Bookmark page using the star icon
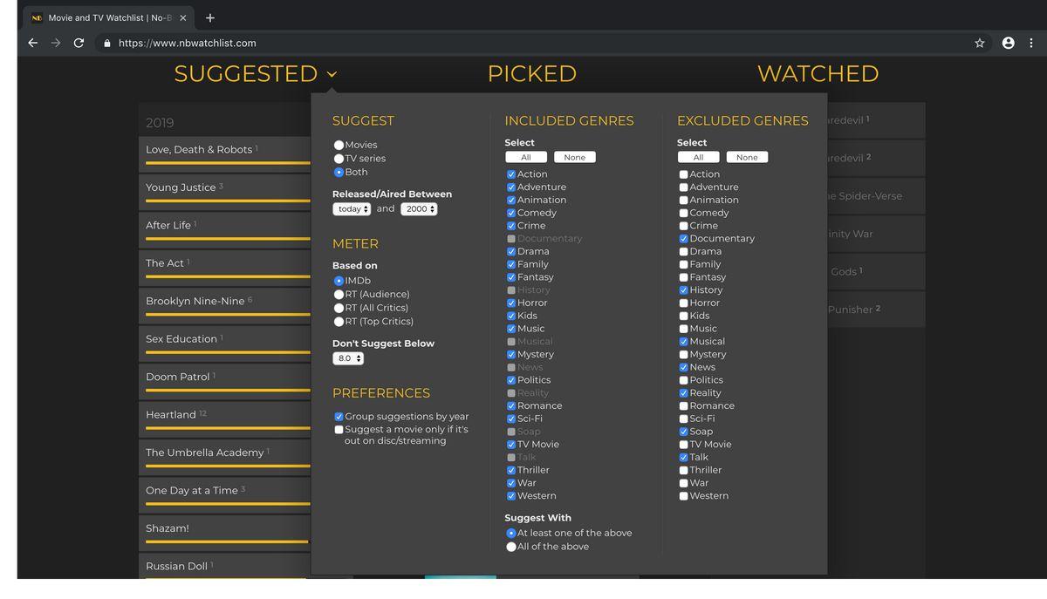The width and height of the screenshot is (1047, 599). 980,43
